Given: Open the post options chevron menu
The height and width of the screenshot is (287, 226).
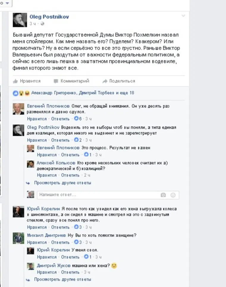Looking at the screenshot, I should click(x=183, y=16).
